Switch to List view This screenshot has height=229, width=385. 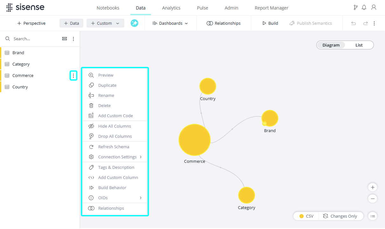coord(359,45)
